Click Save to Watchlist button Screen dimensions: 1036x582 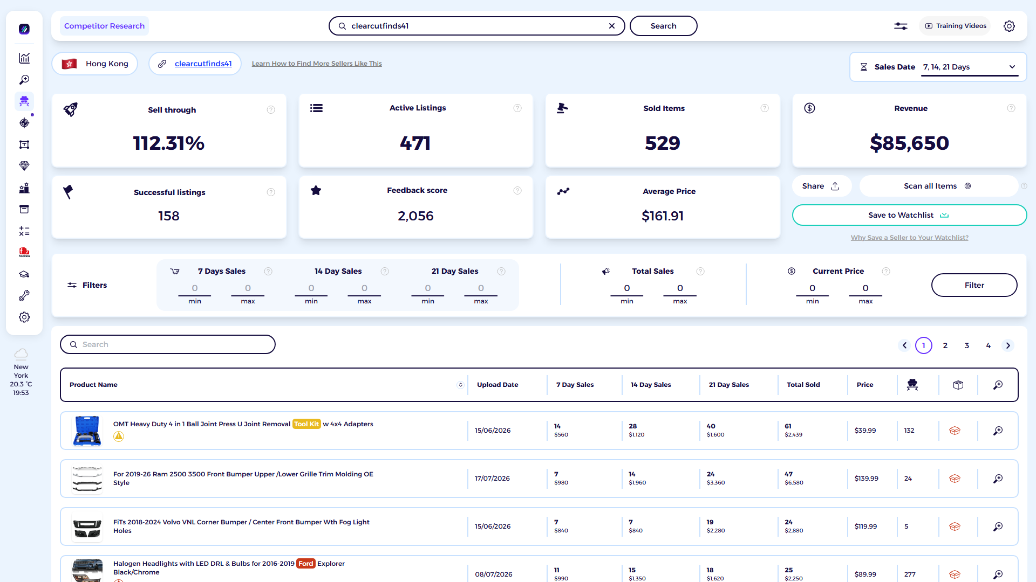click(x=909, y=215)
